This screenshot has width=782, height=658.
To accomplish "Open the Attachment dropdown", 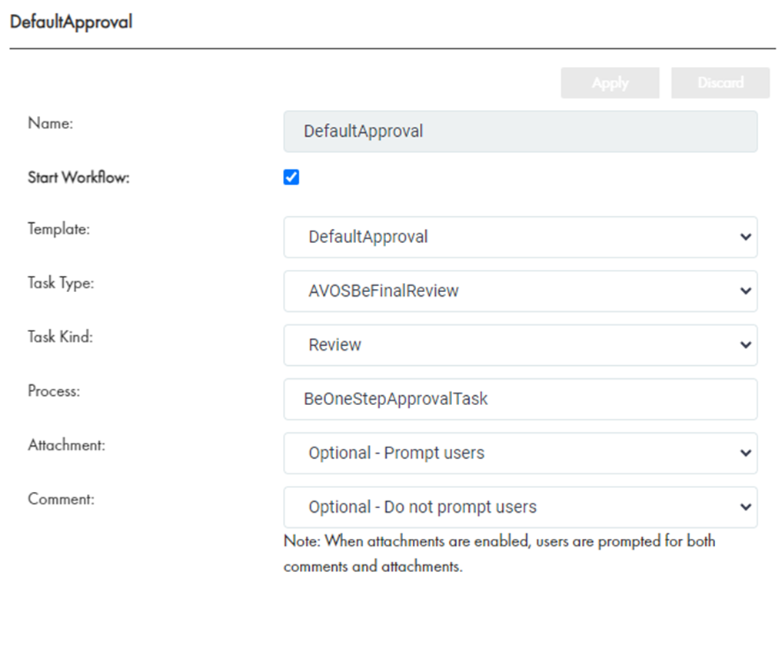I will (x=520, y=453).
